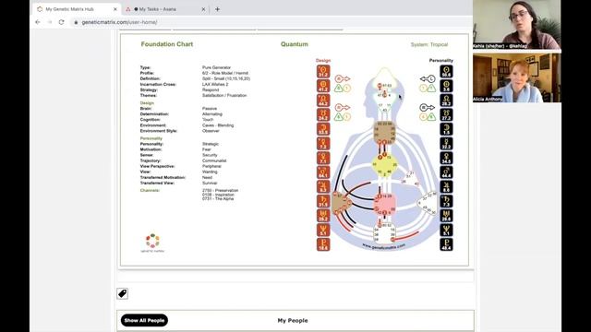Click the brown Throat center square

[384, 132]
